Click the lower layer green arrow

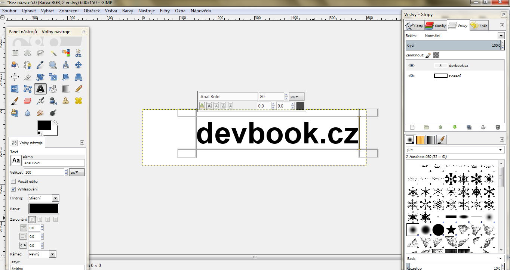pos(455,127)
